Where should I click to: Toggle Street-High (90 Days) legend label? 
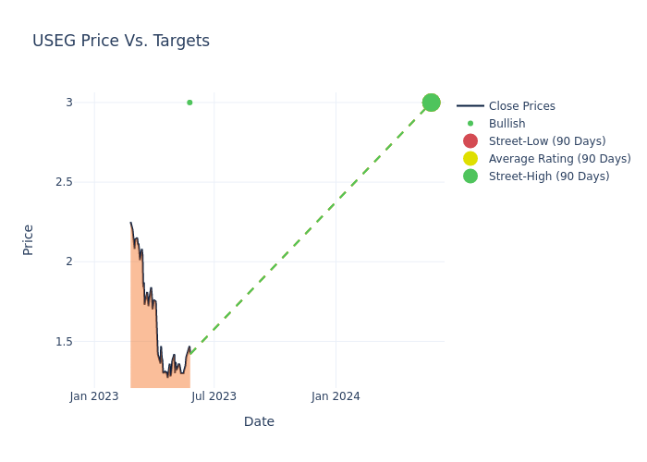549,176
